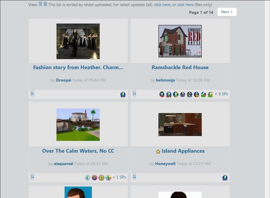Open the Ramshackle Red House listing

(x=180, y=67)
